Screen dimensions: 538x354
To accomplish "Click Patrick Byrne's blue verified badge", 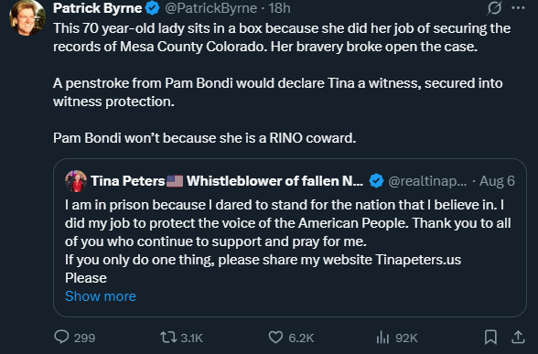I will [152, 8].
